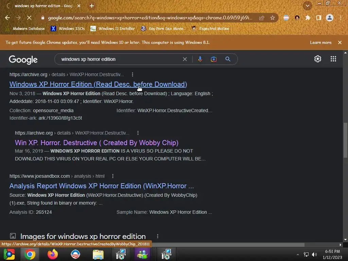Open Chrome's three-dot main menu
Image resolution: width=348 pixels, height=261 pixels.
341,18
